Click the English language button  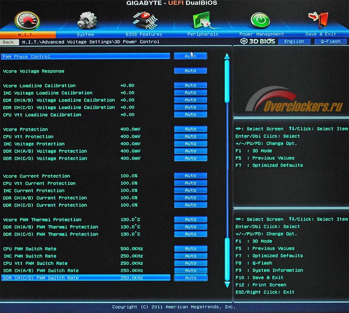pos(294,41)
